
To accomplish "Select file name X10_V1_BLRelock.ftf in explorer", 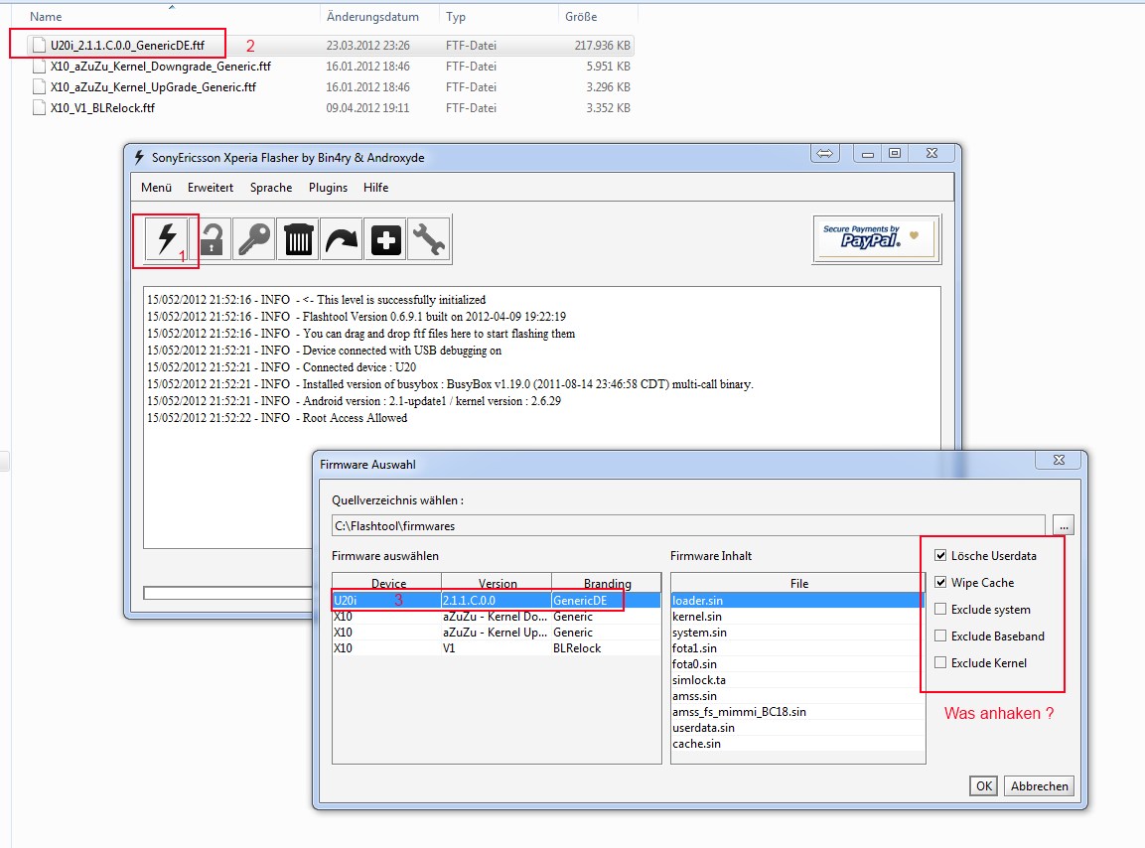I will (x=102, y=108).
